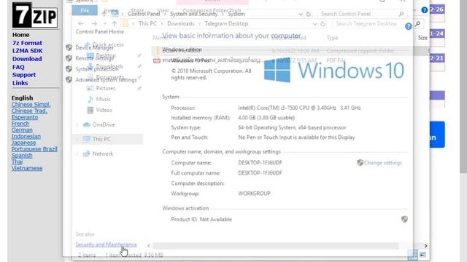Open the Control Panel address bar dropdown

pyautogui.click(x=300, y=14)
